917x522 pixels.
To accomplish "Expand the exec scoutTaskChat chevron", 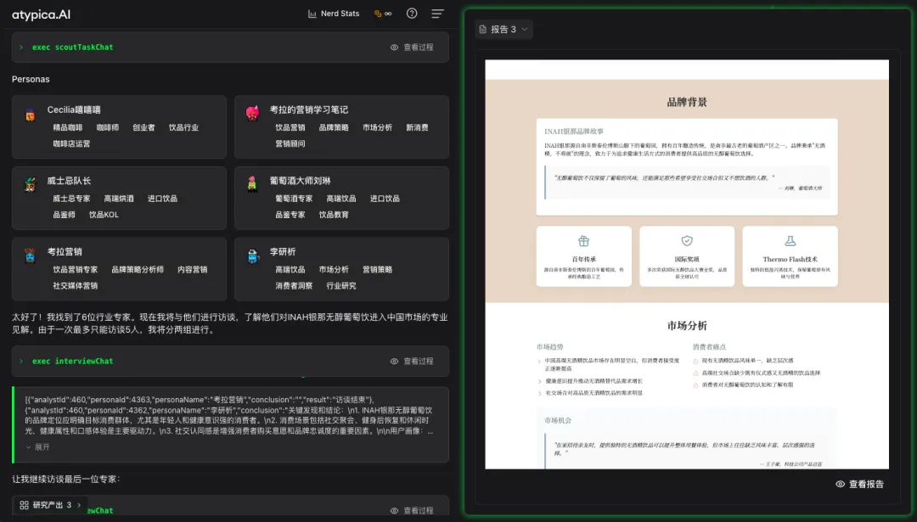I will 21,48.
